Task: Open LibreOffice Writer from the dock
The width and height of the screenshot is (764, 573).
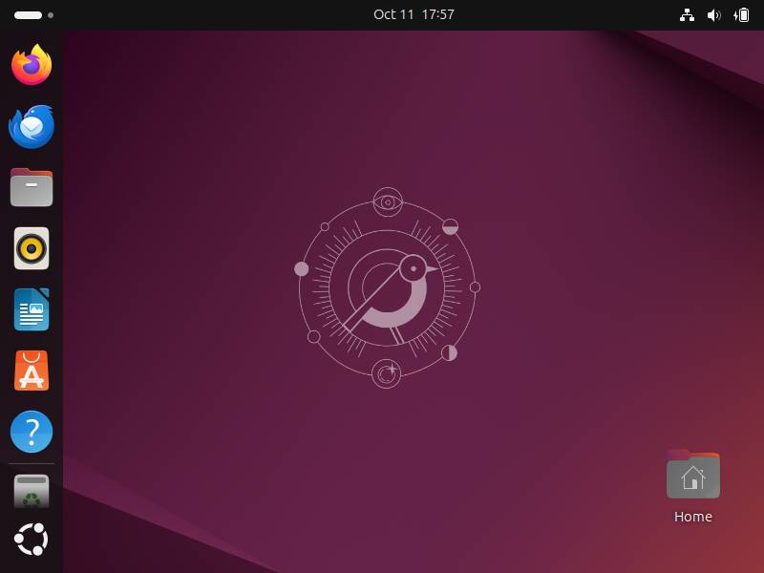Action: 32,309
